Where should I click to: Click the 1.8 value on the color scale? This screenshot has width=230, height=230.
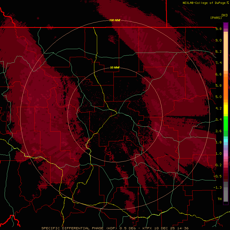pyautogui.click(x=218, y=142)
